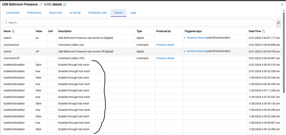Click timestamp 2/01/2026 2:00:07.177 pm
The image size is (286, 135).
coord(264,38)
